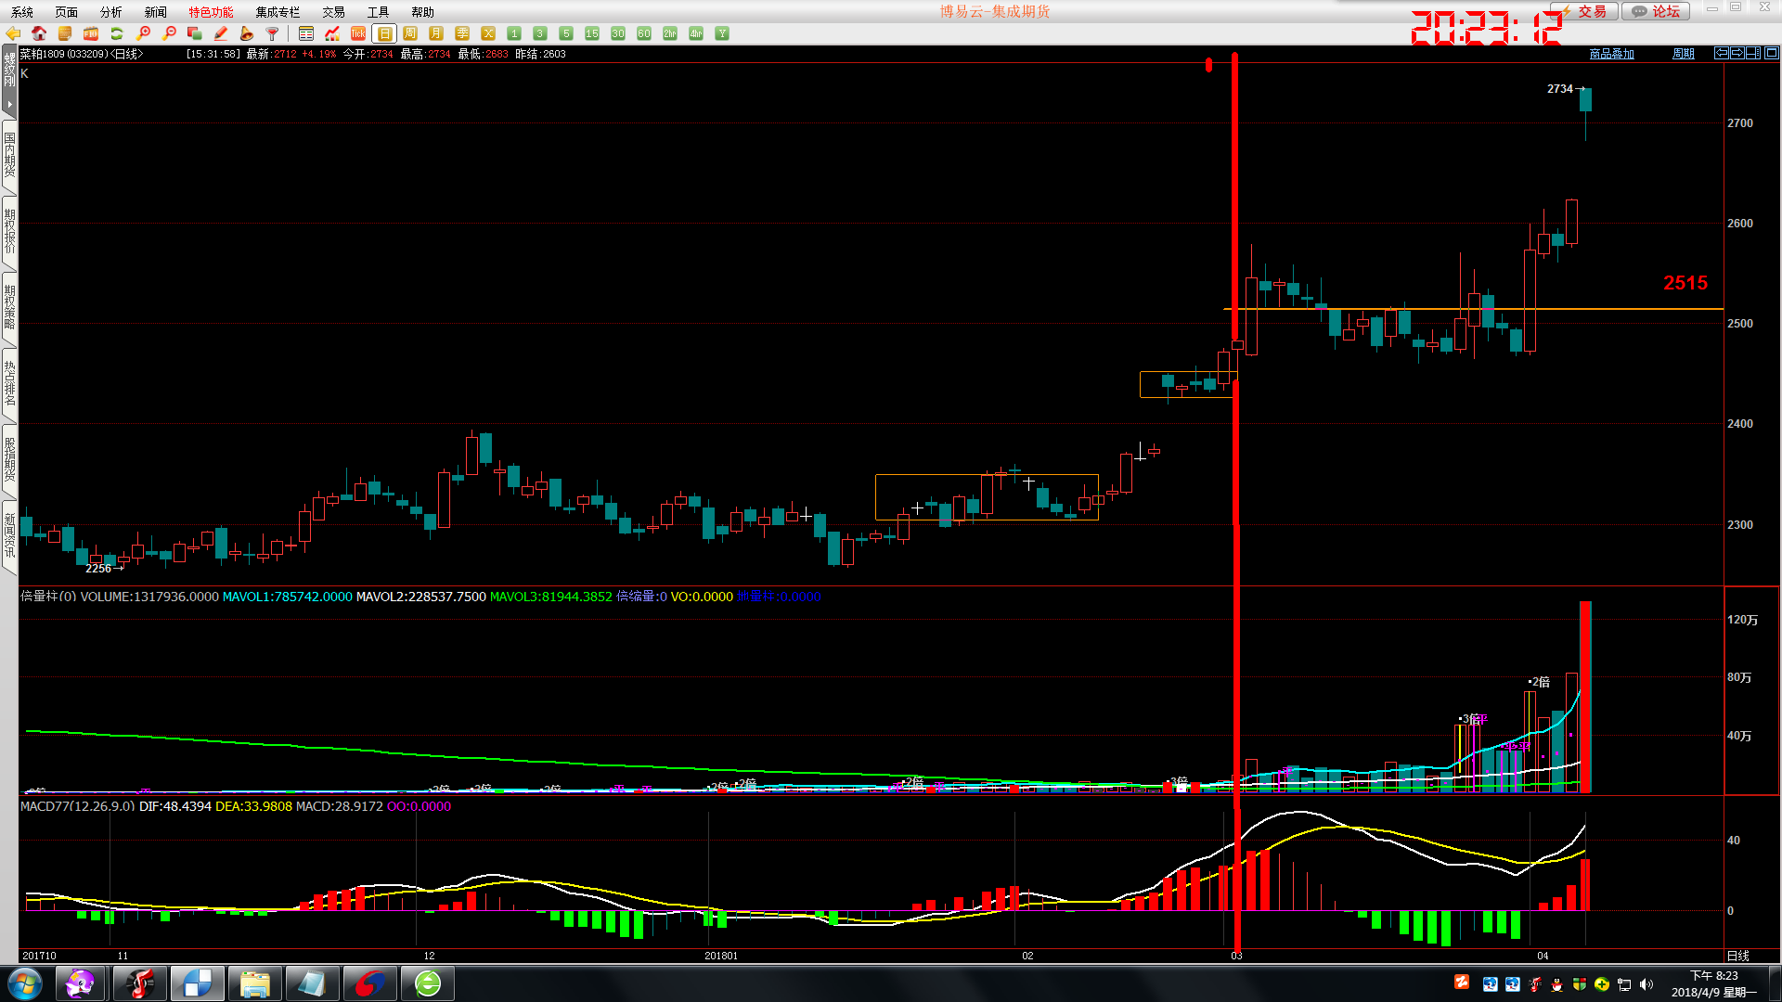Viewport: 1782px width, 1002px height.
Task: Click the back arrow toolbar icon
Action: tap(13, 33)
